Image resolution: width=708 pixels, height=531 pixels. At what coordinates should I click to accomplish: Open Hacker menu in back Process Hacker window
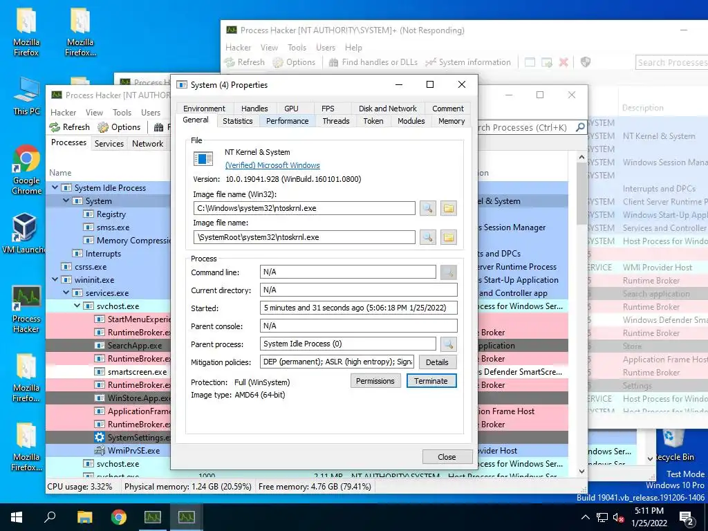pyautogui.click(x=238, y=48)
